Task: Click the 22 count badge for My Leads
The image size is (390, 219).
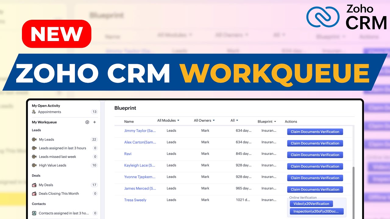Action: tap(94, 140)
